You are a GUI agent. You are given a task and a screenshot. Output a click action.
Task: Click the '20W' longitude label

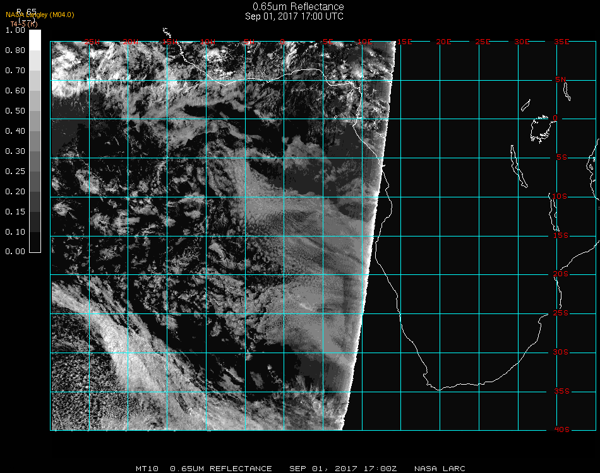[x=131, y=42]
